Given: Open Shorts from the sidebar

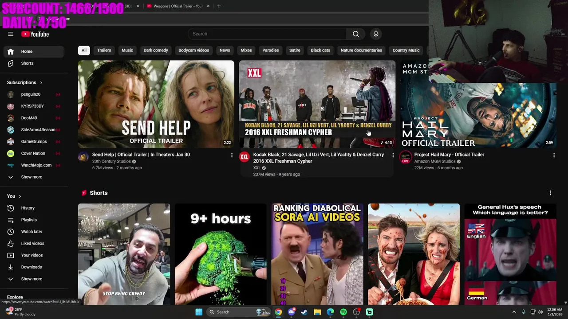Looking at the screenshot, I should point(34,63).
